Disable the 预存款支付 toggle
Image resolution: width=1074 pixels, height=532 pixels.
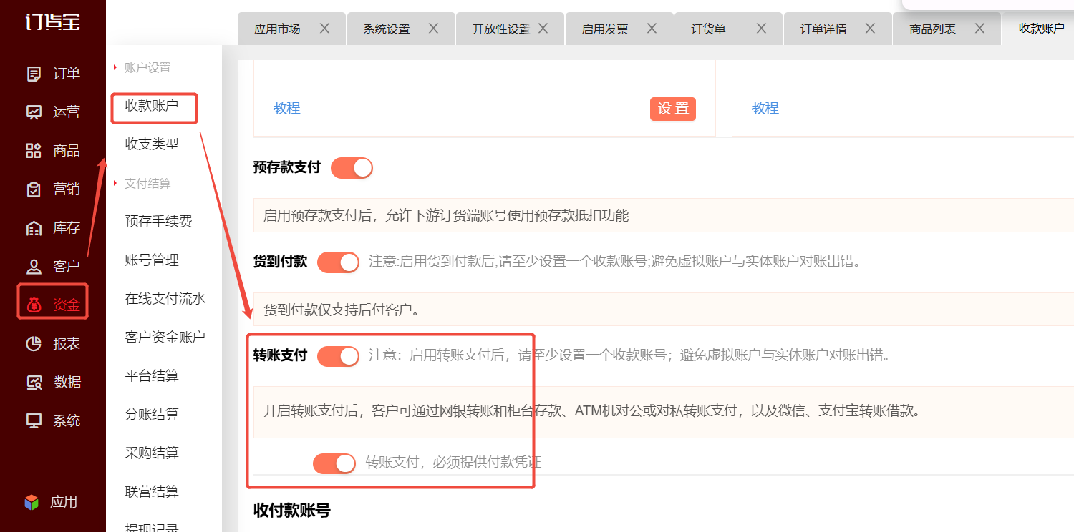pyautogui.click(x=352, y=168)
